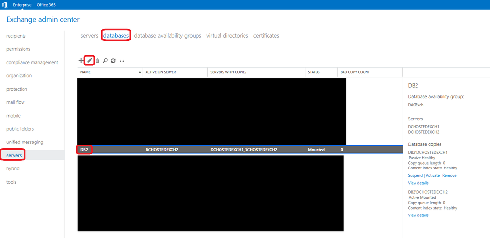
Task: Open unified messaging section
Action: (25, 142)
